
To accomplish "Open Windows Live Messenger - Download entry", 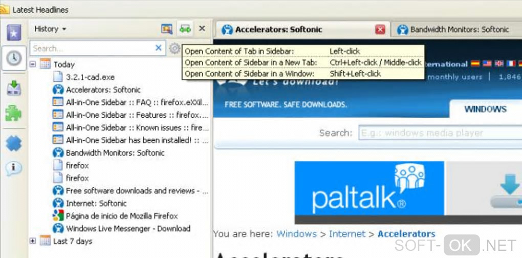I will pyautogui.click(x=121, y=228).
